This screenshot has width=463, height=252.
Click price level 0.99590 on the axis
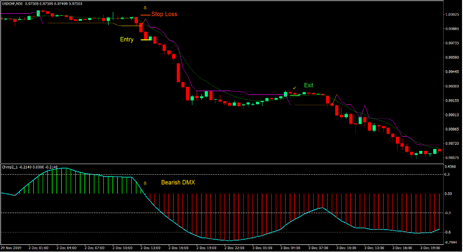[452, 57]
